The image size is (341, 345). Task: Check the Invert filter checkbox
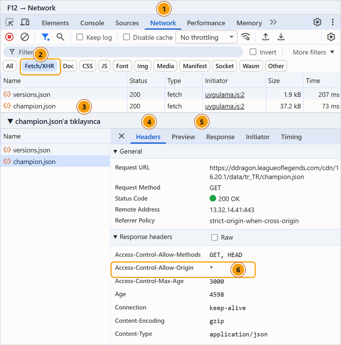click(253, 52)
